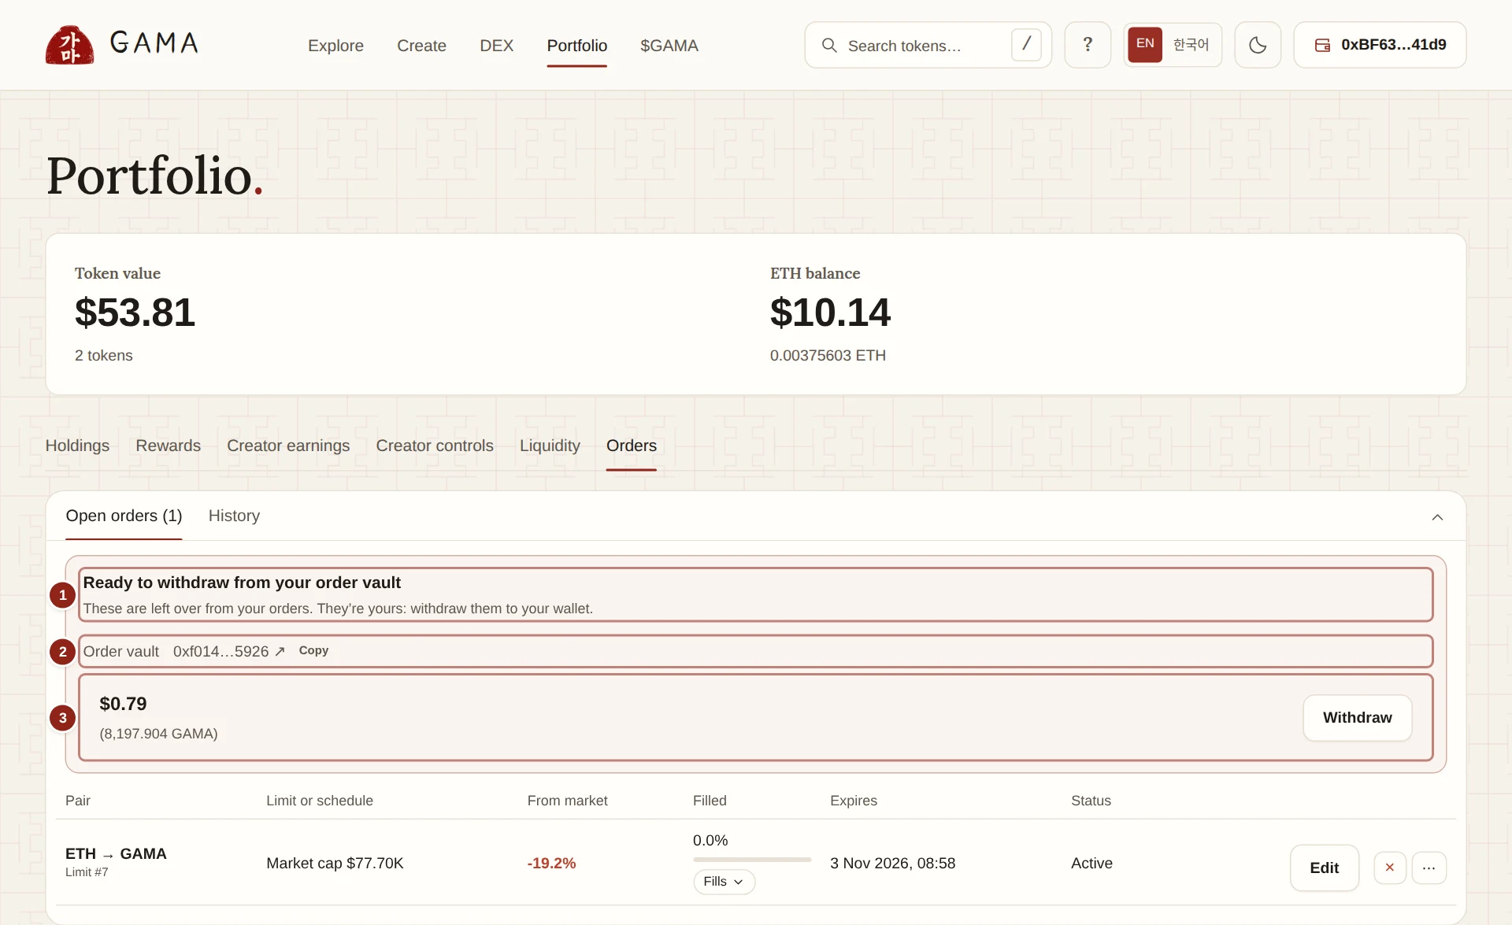The width and height of the screenshot is (1512, 925).
Task: Go to the DEX page
Action: click(x=496, y=46)
